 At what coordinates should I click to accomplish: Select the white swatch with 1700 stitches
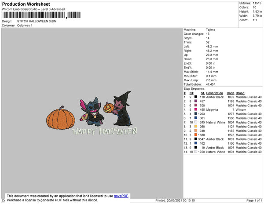click(x=196, y=152)
